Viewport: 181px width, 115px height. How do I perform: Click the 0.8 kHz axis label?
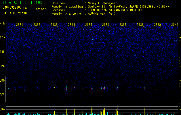2,80
